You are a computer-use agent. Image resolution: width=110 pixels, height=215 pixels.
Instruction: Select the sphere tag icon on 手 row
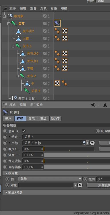click(x=65, y=83)
